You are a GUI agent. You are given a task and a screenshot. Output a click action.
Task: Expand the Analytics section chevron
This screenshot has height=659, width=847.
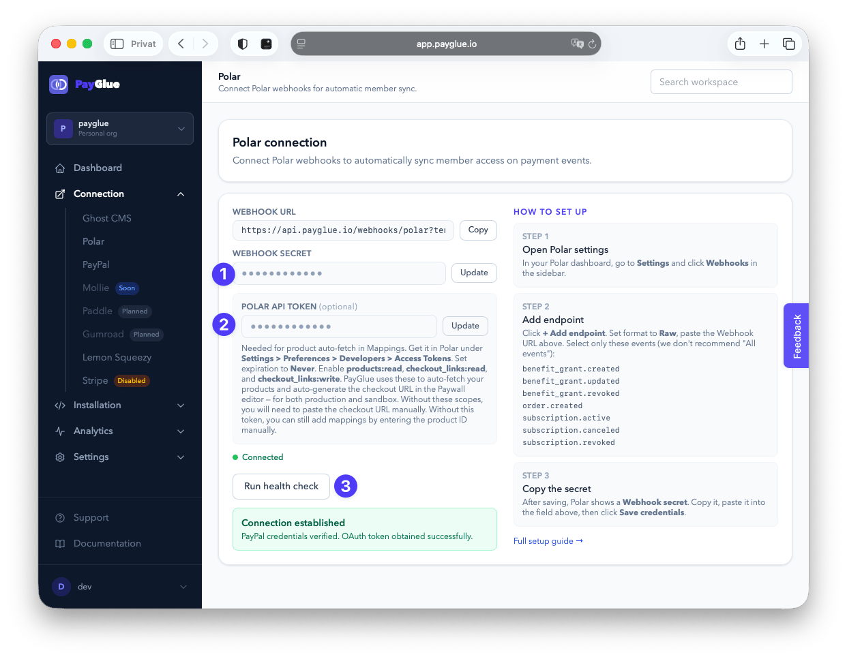181,431
